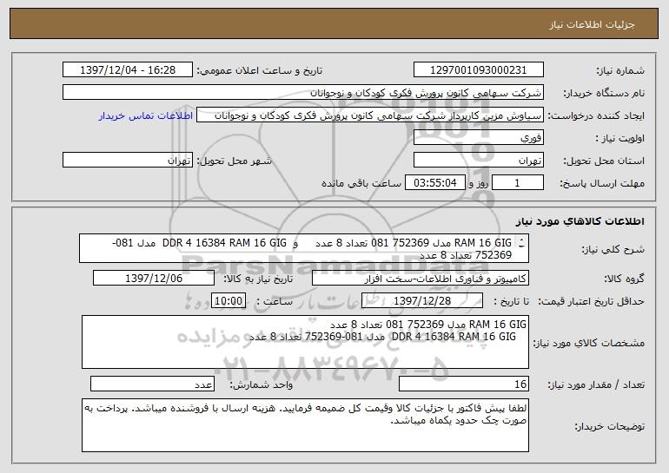The width and height of the screenshot is (669, 473).
Task: Click need number field 1297001093000231
Action: (478, 70)
